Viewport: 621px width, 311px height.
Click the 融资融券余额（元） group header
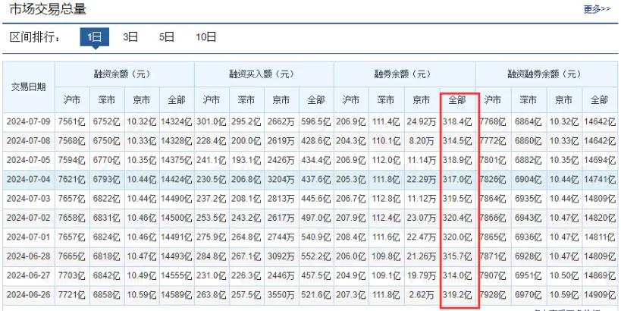(x=547, y=74)
